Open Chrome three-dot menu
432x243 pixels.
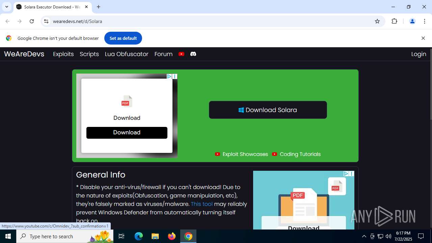click(x=424, y=21)
